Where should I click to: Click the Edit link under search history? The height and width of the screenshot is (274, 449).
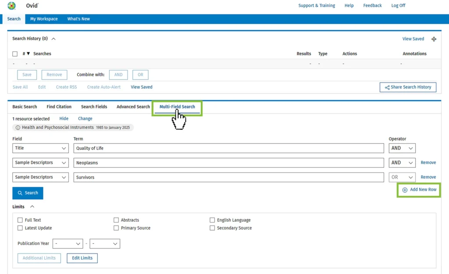point(42,87)
